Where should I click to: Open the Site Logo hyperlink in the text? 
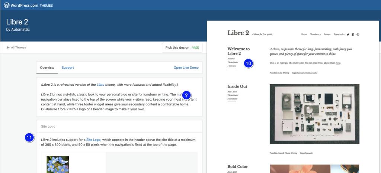[x=95, y=140]
